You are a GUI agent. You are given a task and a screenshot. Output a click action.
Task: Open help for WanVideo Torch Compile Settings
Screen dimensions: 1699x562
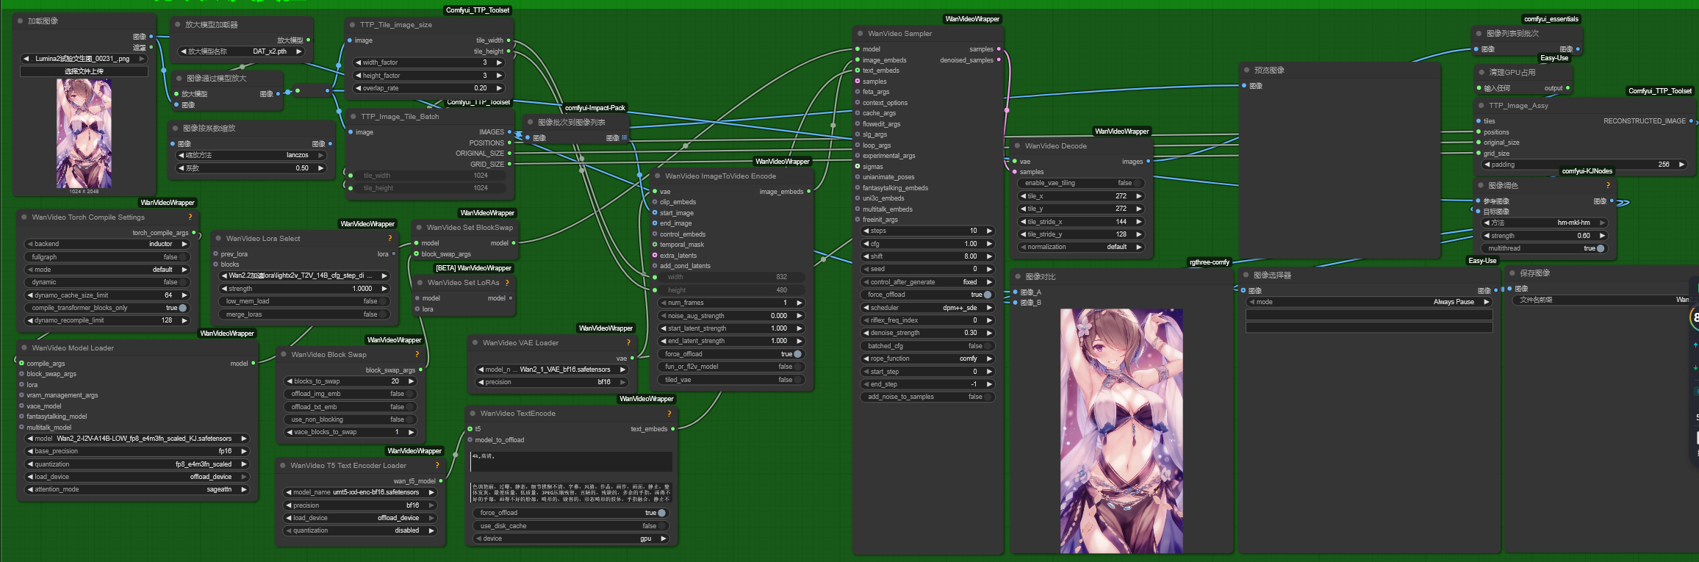point(190,217)
